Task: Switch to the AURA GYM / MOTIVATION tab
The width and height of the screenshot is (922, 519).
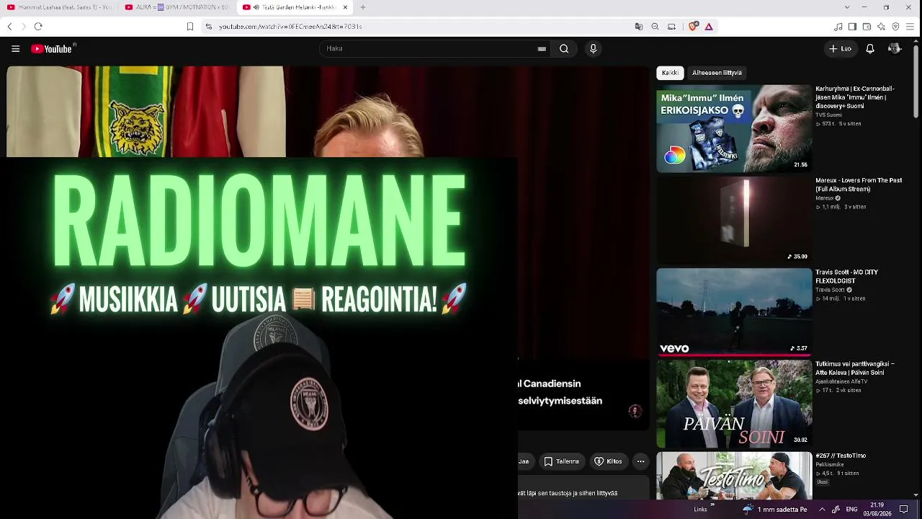Action: pos(176,7)
